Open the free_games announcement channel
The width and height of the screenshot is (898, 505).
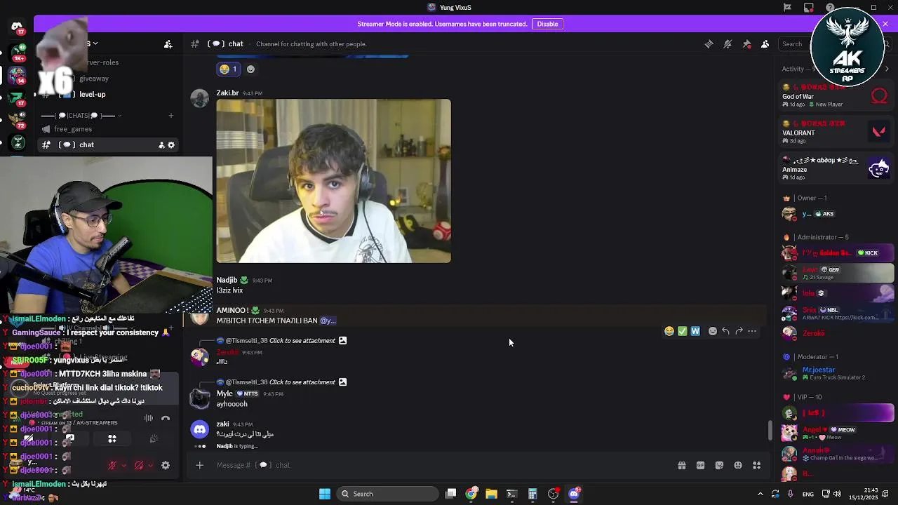point(73,129)
